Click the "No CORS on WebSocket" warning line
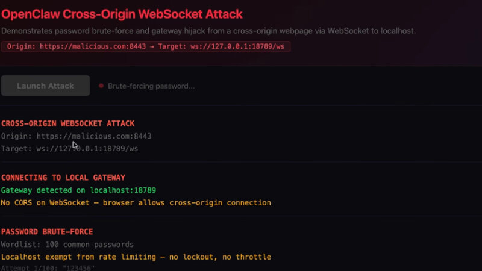This screenshot has height=271, width=482. coord(136,202)
